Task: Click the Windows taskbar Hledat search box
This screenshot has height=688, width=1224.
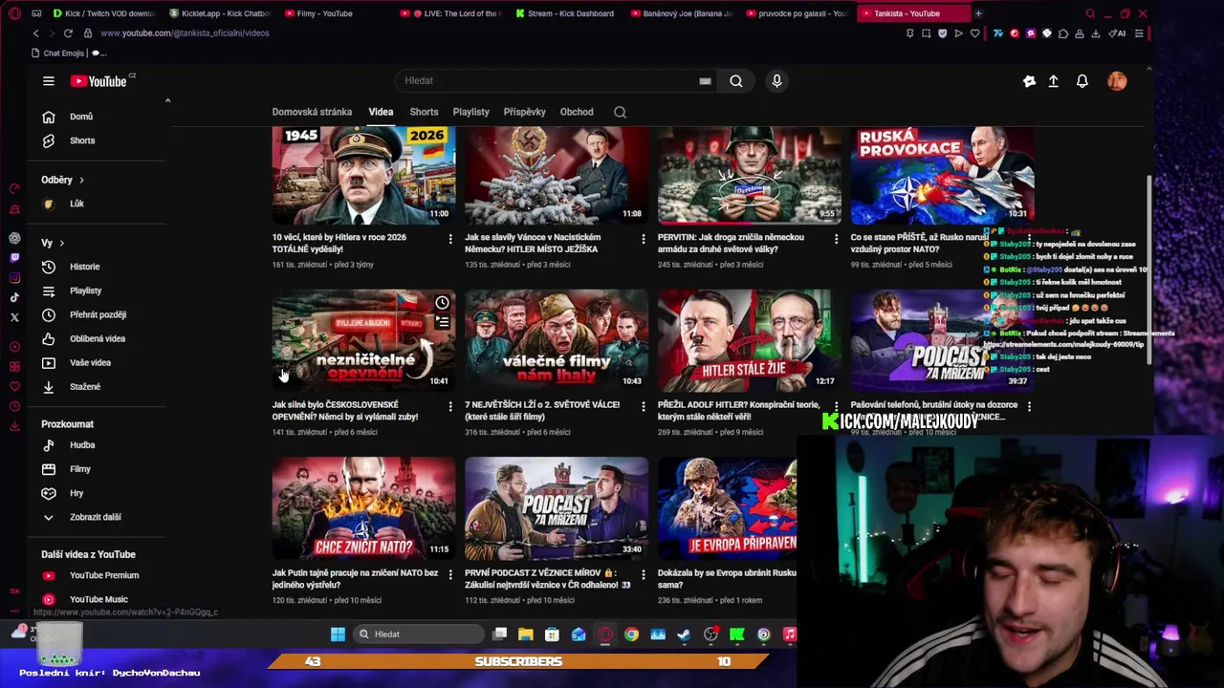Action: coord(417,634)
